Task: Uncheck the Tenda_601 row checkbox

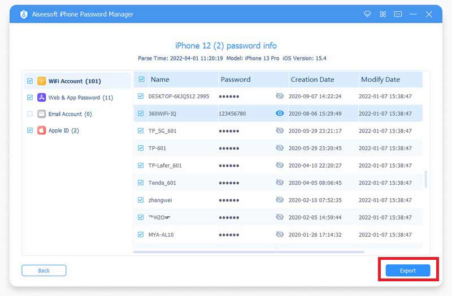Action: [140, 182]
